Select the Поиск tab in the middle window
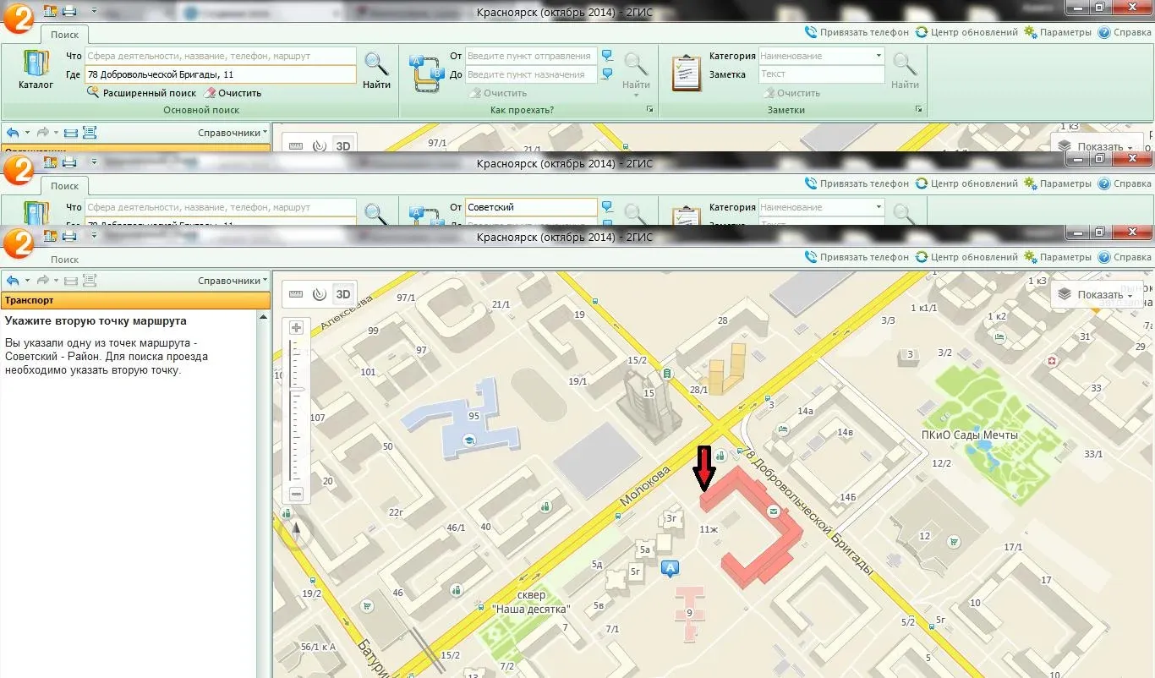 click(x=64, y=186)
